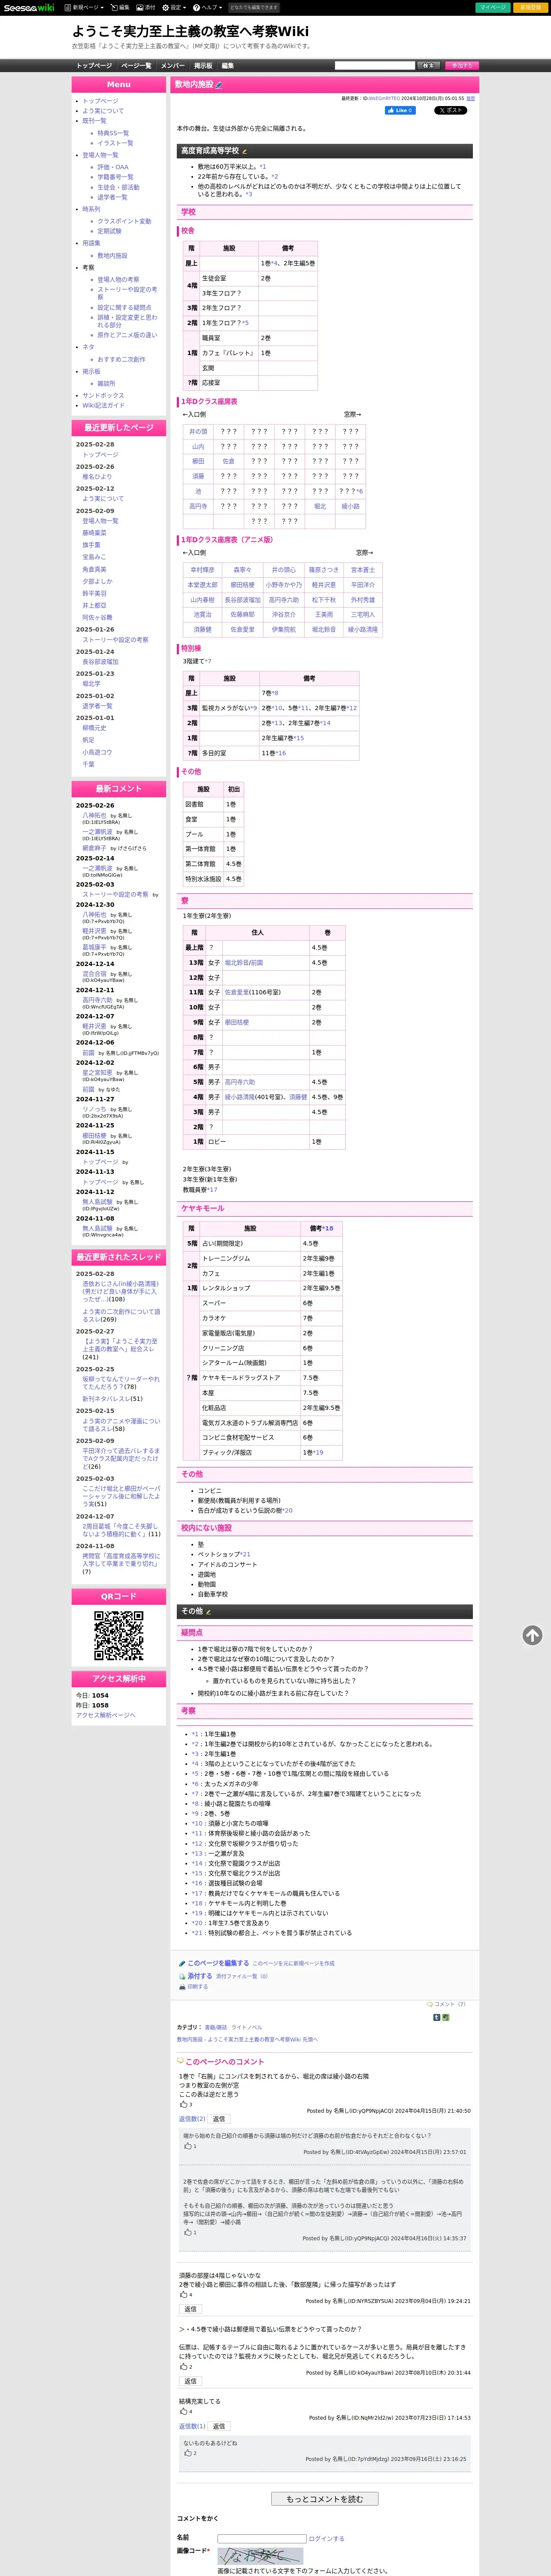Open 敷地内施設 link in sidebar menu
Image resolution: width=551 pixels, height=2576 pixels.
[x=112, y=255]
